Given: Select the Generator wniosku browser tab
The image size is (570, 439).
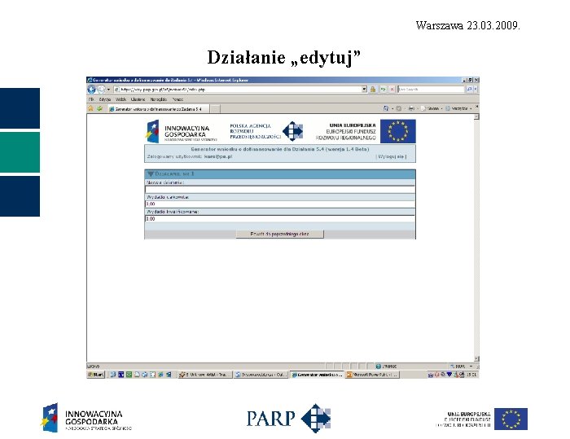Looking at the screenshot, I should click(159, 109).
